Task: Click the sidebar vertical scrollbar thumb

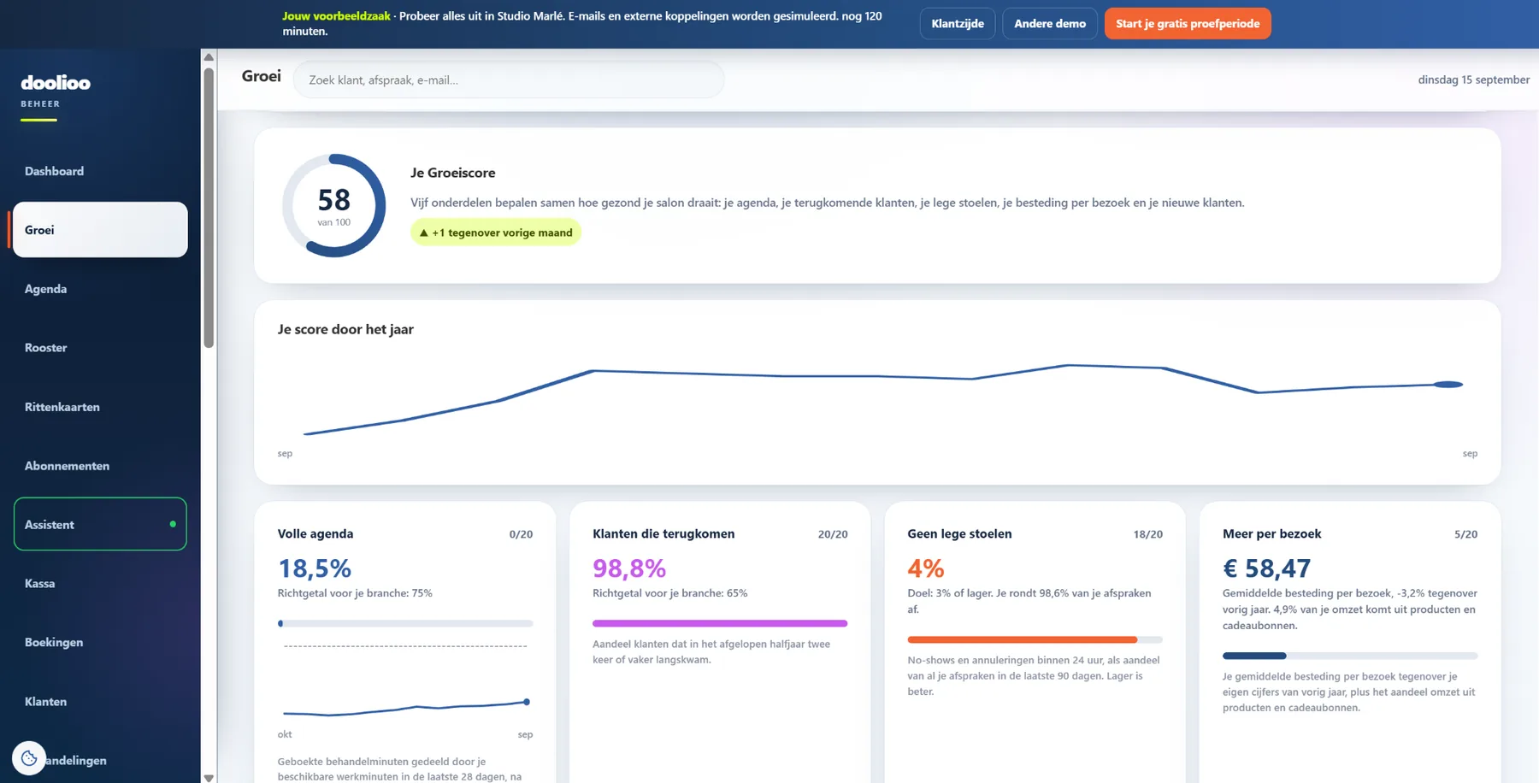Action: tap(209, 208)
